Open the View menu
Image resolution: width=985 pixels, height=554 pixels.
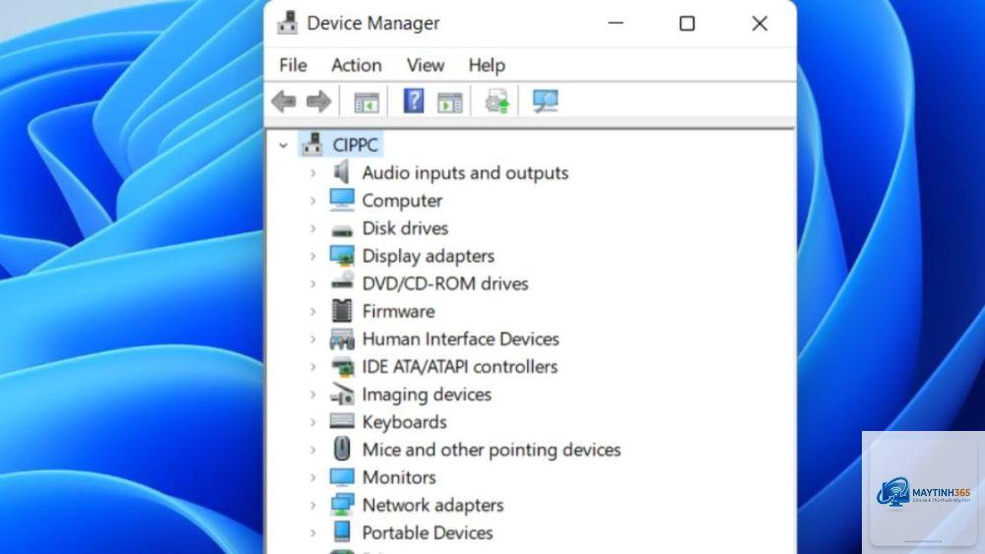(x=426, y=65)
